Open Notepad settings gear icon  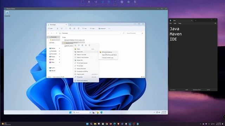click(215, 23)
